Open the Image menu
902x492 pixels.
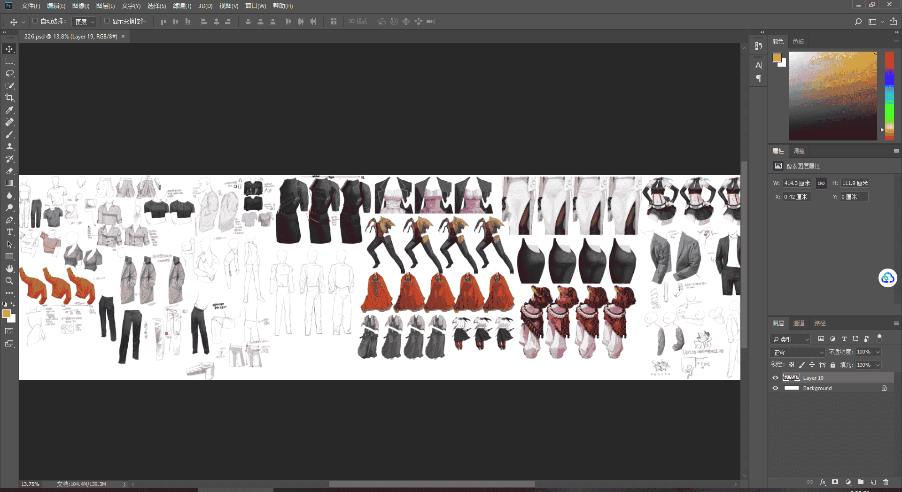tap(81, 6)
